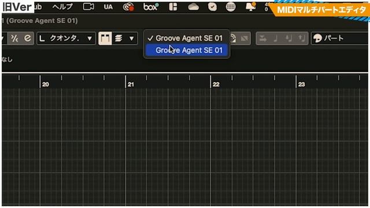
Task: Open the 'L クオンタ.' grid type dropdown
Action: tap(66, 39)
